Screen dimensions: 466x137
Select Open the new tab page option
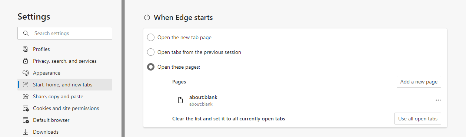[151, 37]
